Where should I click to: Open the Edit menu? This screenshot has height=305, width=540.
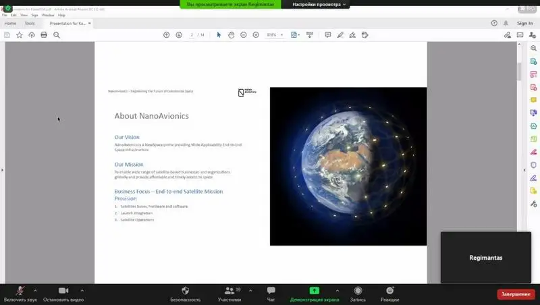[13, 15]
